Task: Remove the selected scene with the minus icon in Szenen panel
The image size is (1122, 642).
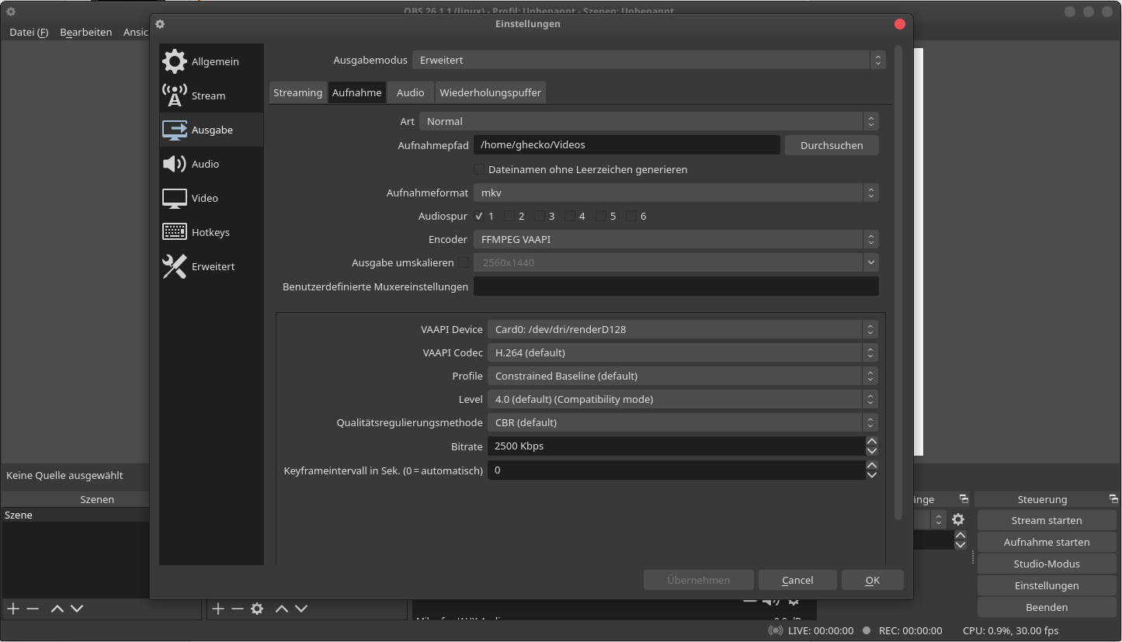Action: click(33, 609)
